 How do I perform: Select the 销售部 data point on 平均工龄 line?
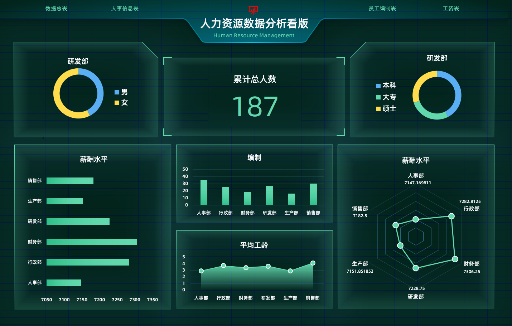[313, 263]
